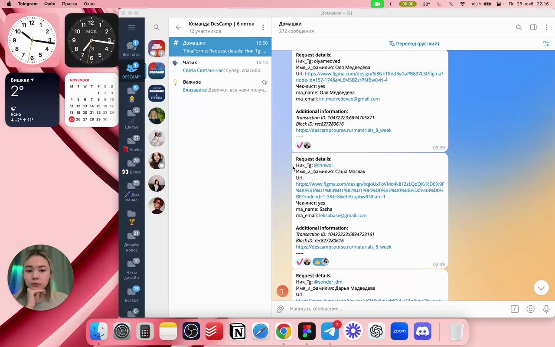Open ChatGPT from the dock
The image size is (555, 347).
[376, 332]
